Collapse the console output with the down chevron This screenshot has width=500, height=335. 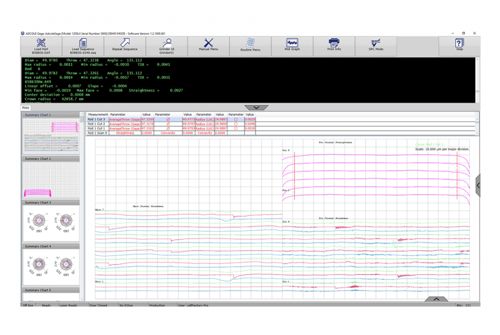coord(256,107)
